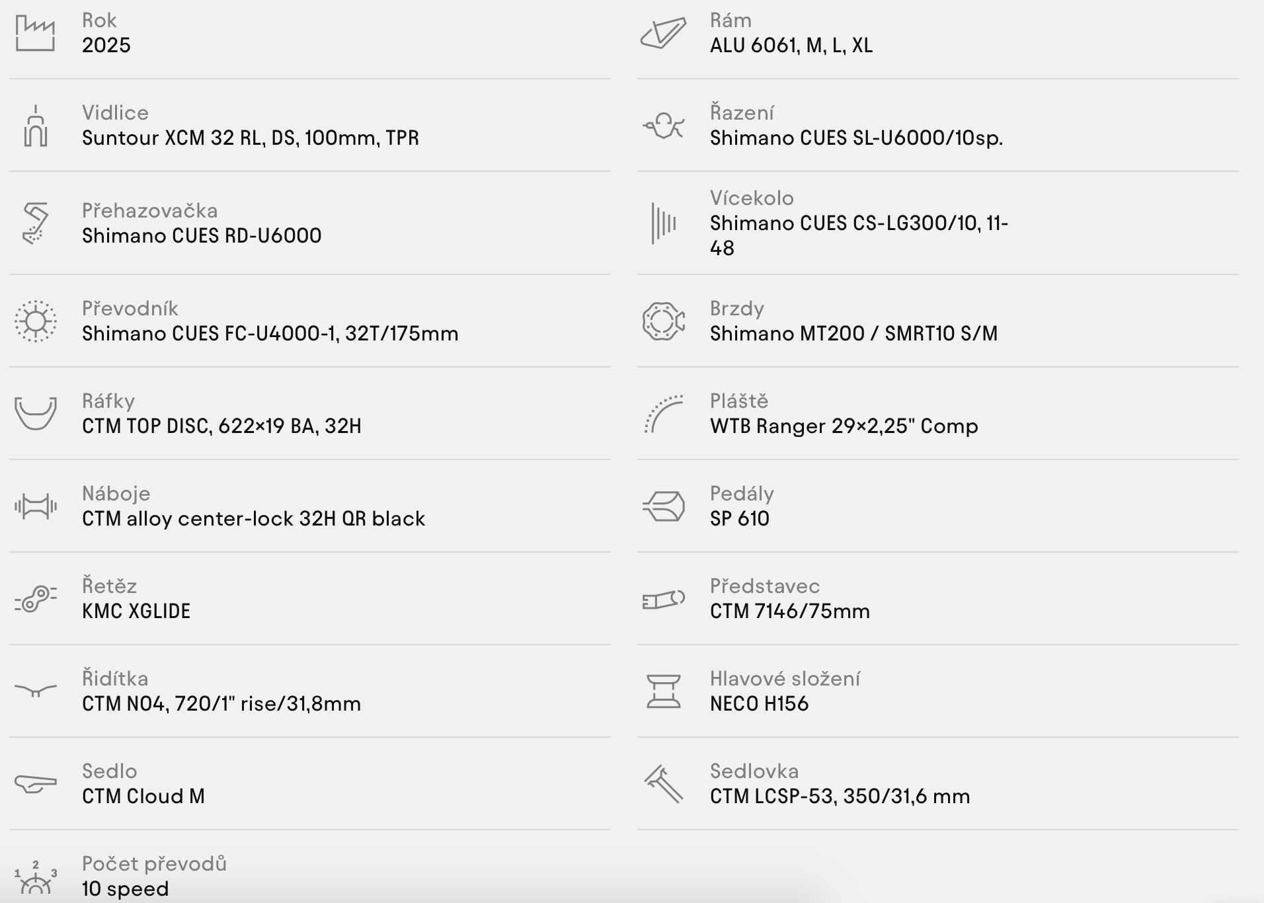Click the shifter icon beside Řazení
This screenshot has height=903, width=1264.
point(664,126)
